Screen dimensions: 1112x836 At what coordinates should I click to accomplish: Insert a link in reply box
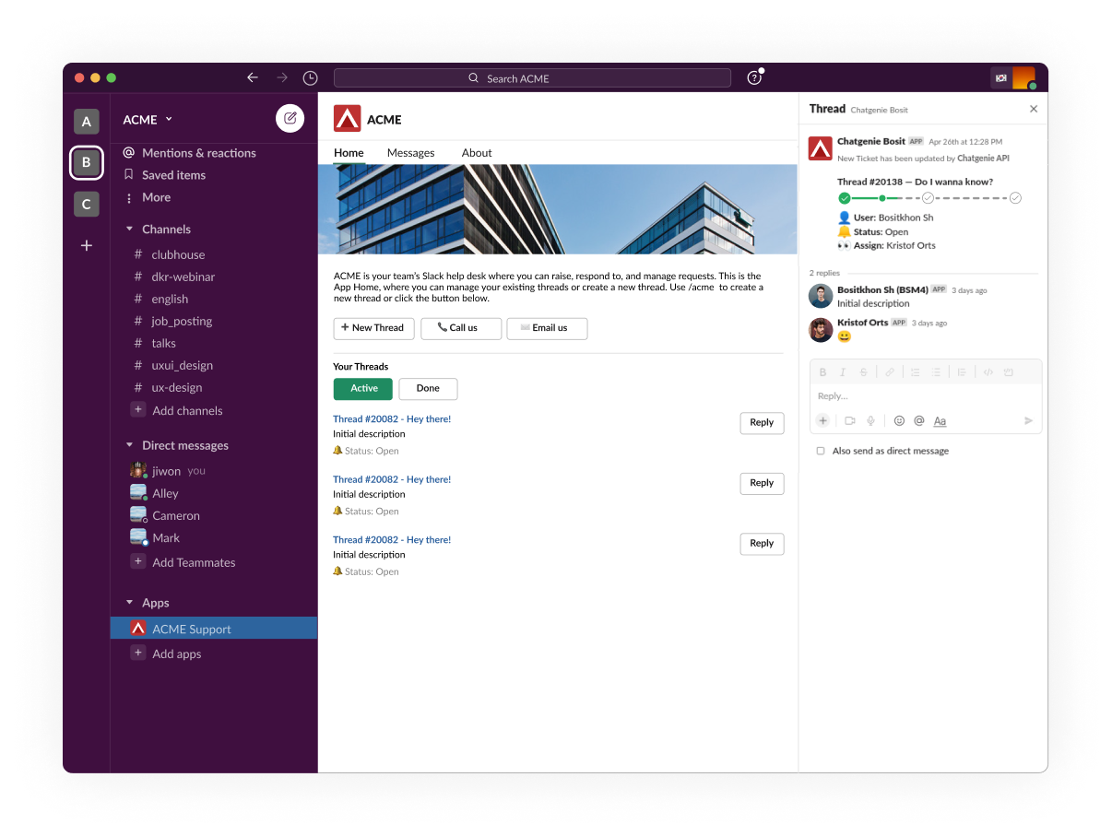(x=890, y=372)
